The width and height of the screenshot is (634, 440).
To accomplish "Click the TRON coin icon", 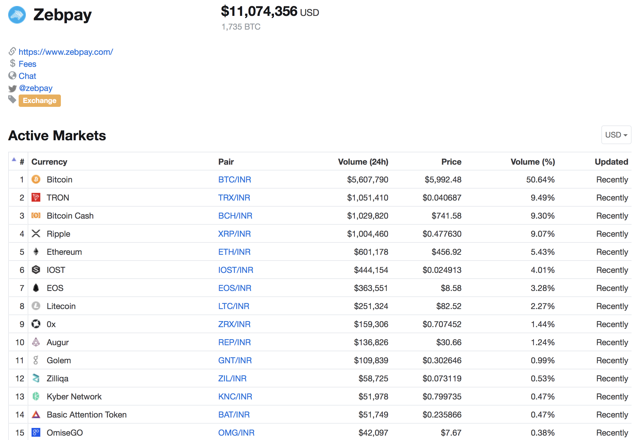I will 36,197.
